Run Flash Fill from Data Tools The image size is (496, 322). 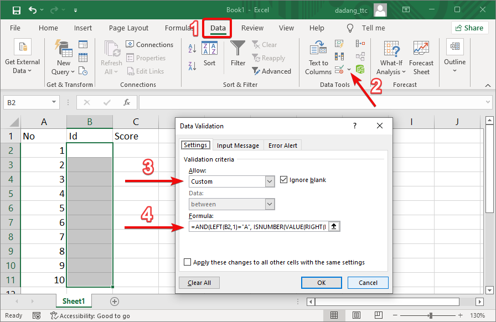pyautogui.click(x=339, y=43)
